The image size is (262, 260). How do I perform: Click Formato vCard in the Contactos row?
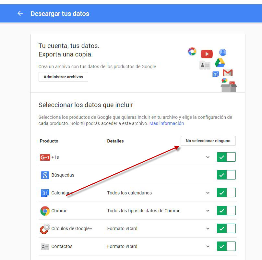[122, 247]
